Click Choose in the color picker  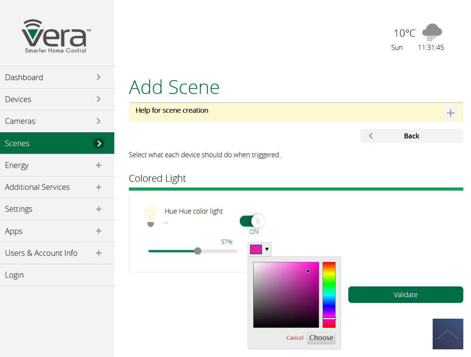click(x=321, y=338)
